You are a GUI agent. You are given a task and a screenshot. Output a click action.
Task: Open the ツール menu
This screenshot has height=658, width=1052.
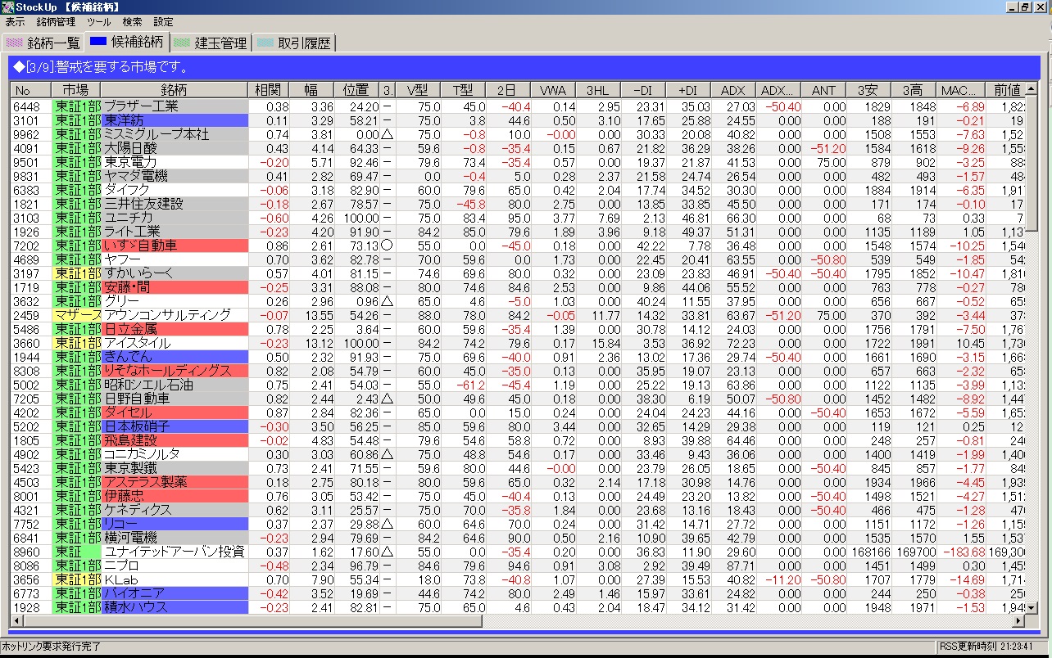99,22
